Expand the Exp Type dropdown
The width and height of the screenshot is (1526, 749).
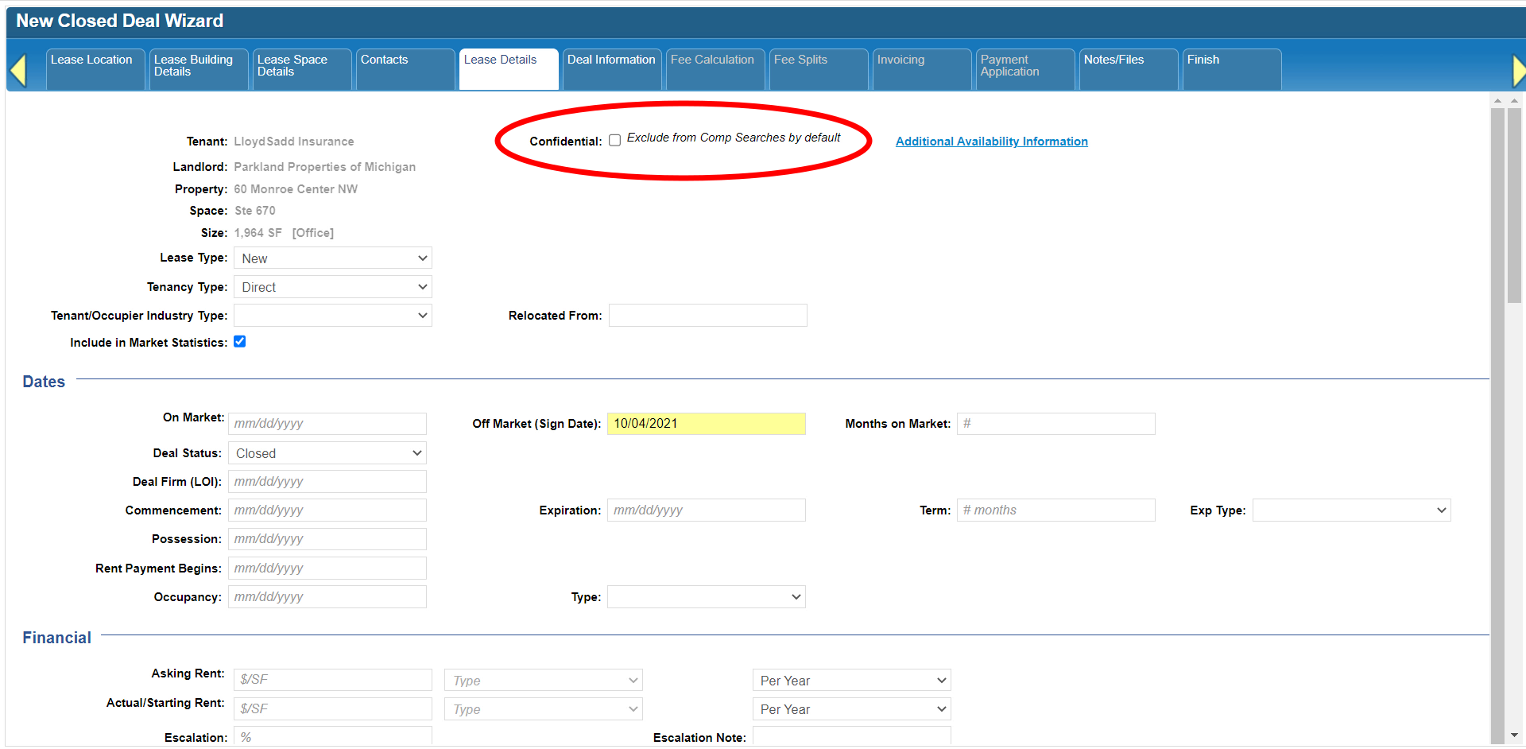[x=1351, y=510]
